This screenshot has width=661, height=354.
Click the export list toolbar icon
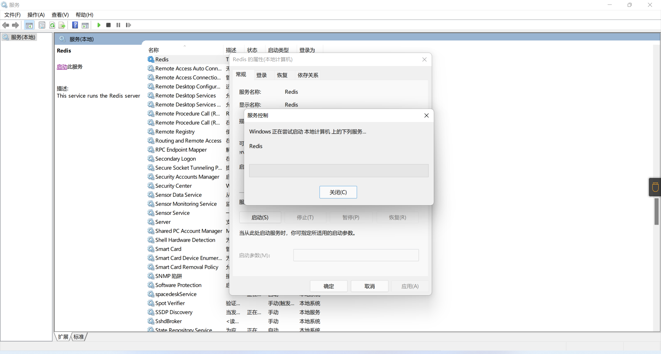[x=62, y=25]
